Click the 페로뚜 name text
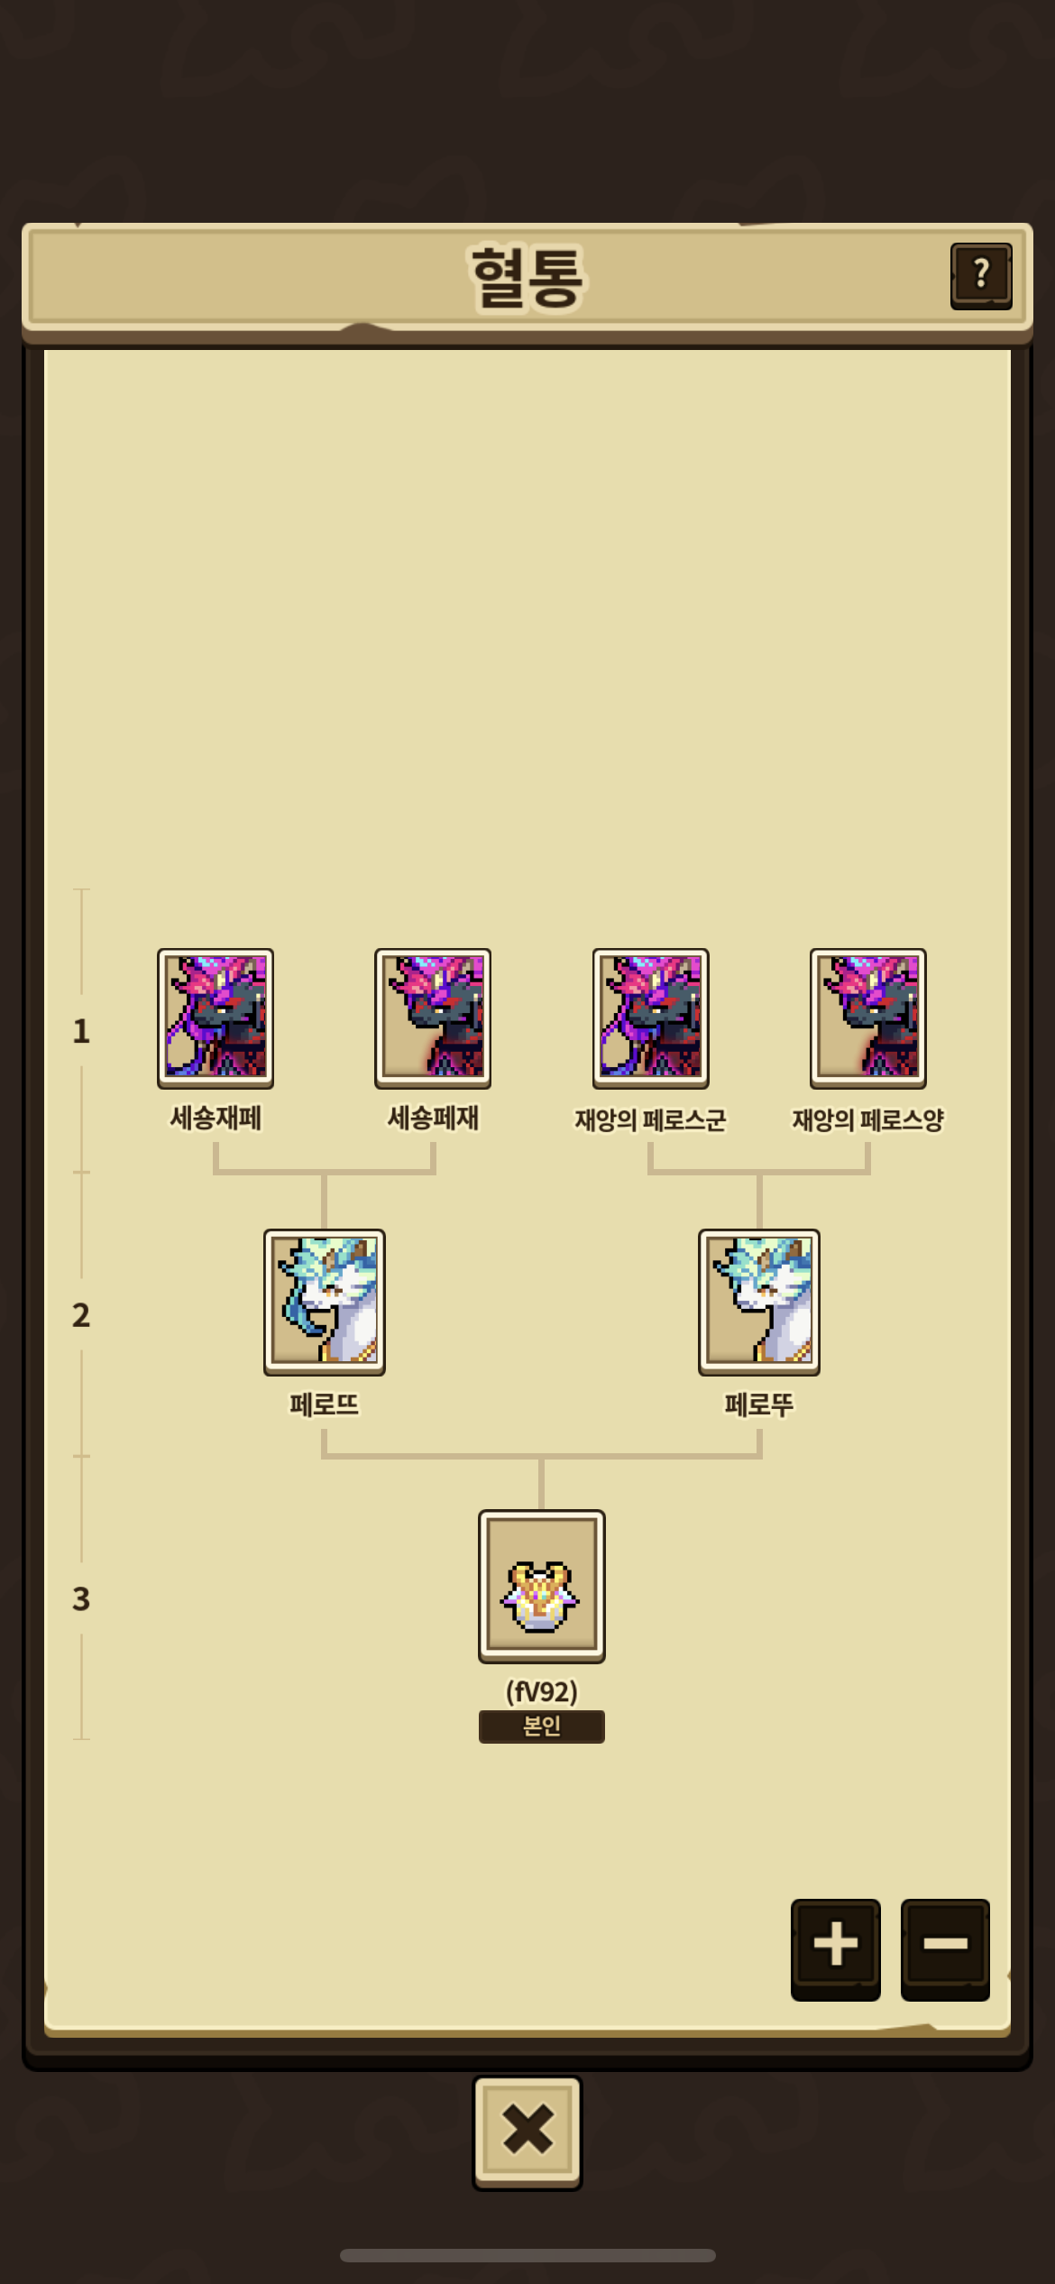The image size is (1055, 2284). (759, 1404)
